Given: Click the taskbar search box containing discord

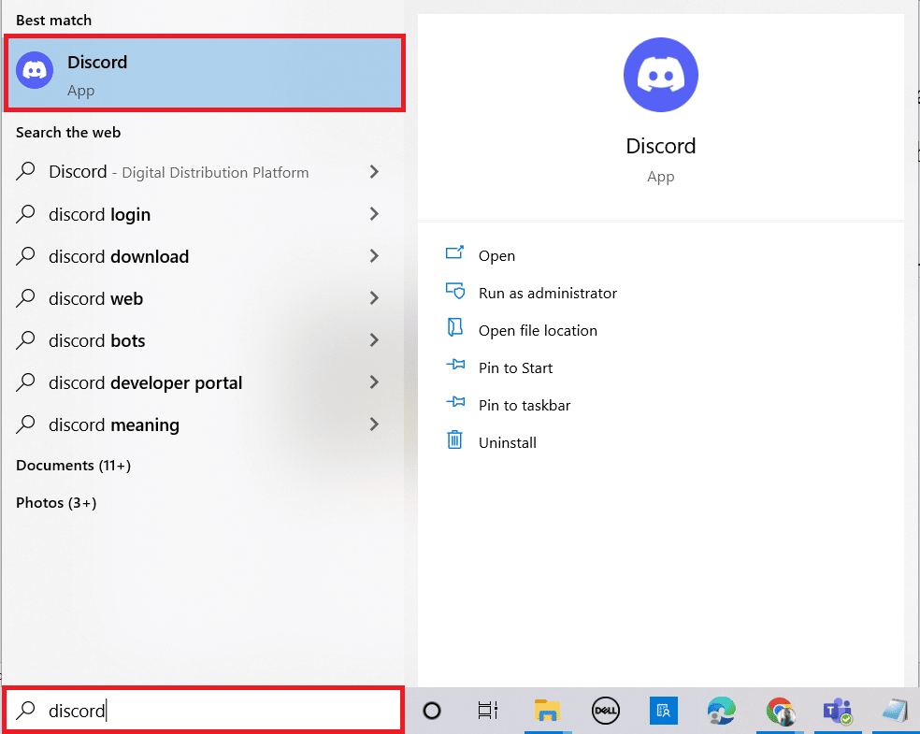Looking at the screenshot, I should click(x=204, y=710).
